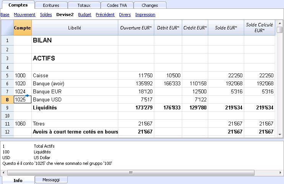Click the Ouverture EUR* column header
The image size is (284, 184).
[136, 28]
